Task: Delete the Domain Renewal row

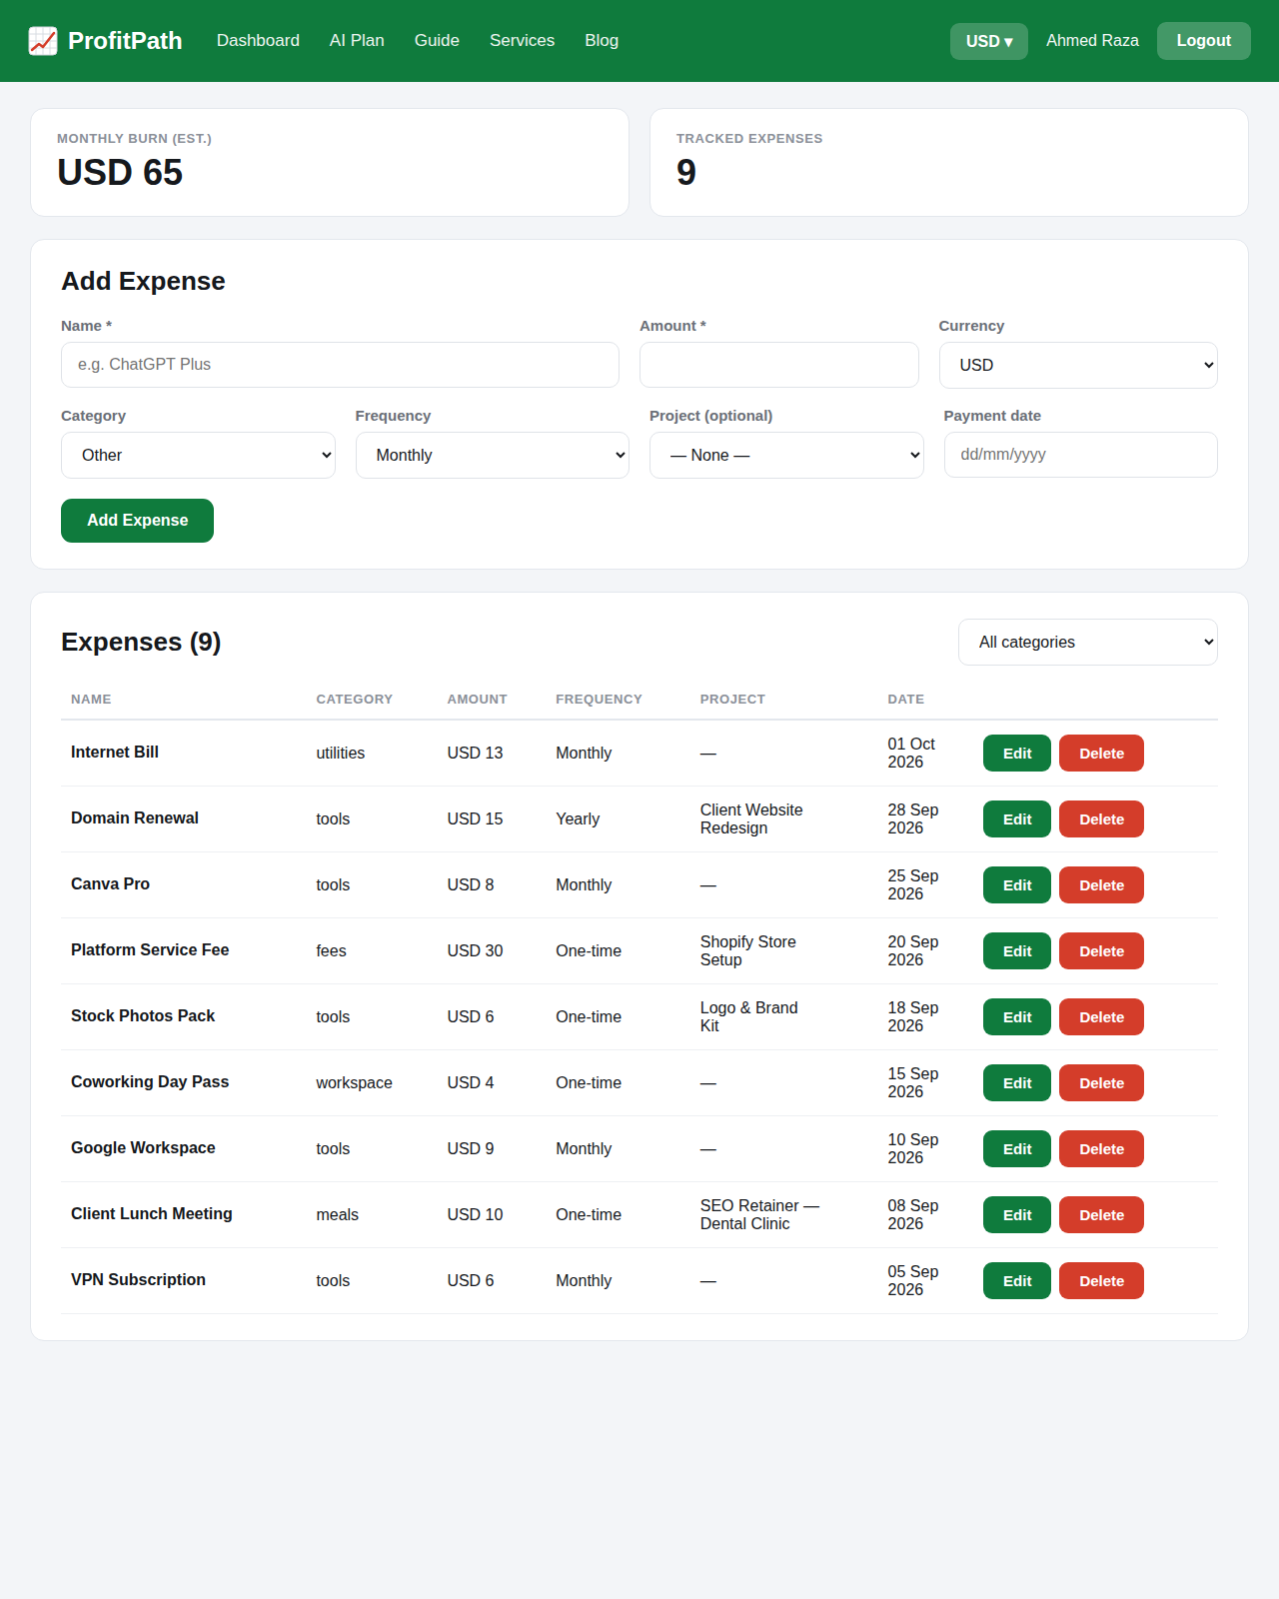Action: tap(1101, 819)
